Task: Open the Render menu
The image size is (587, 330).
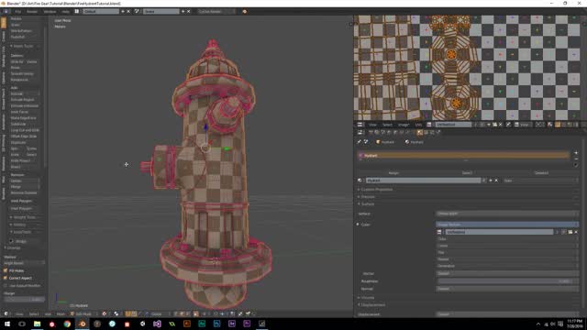Action: point(32,11)
